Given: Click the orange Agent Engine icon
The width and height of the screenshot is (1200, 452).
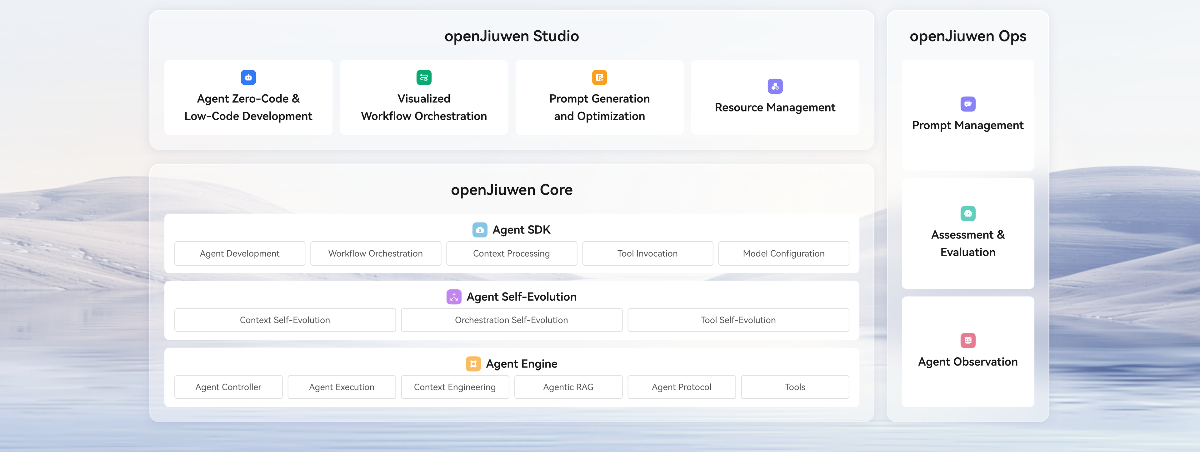Looking at the screenshot, I should pos(473,364).
